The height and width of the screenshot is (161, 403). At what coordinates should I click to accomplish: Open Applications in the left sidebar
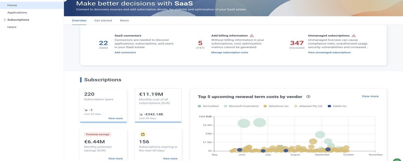[x=17, y=13]
